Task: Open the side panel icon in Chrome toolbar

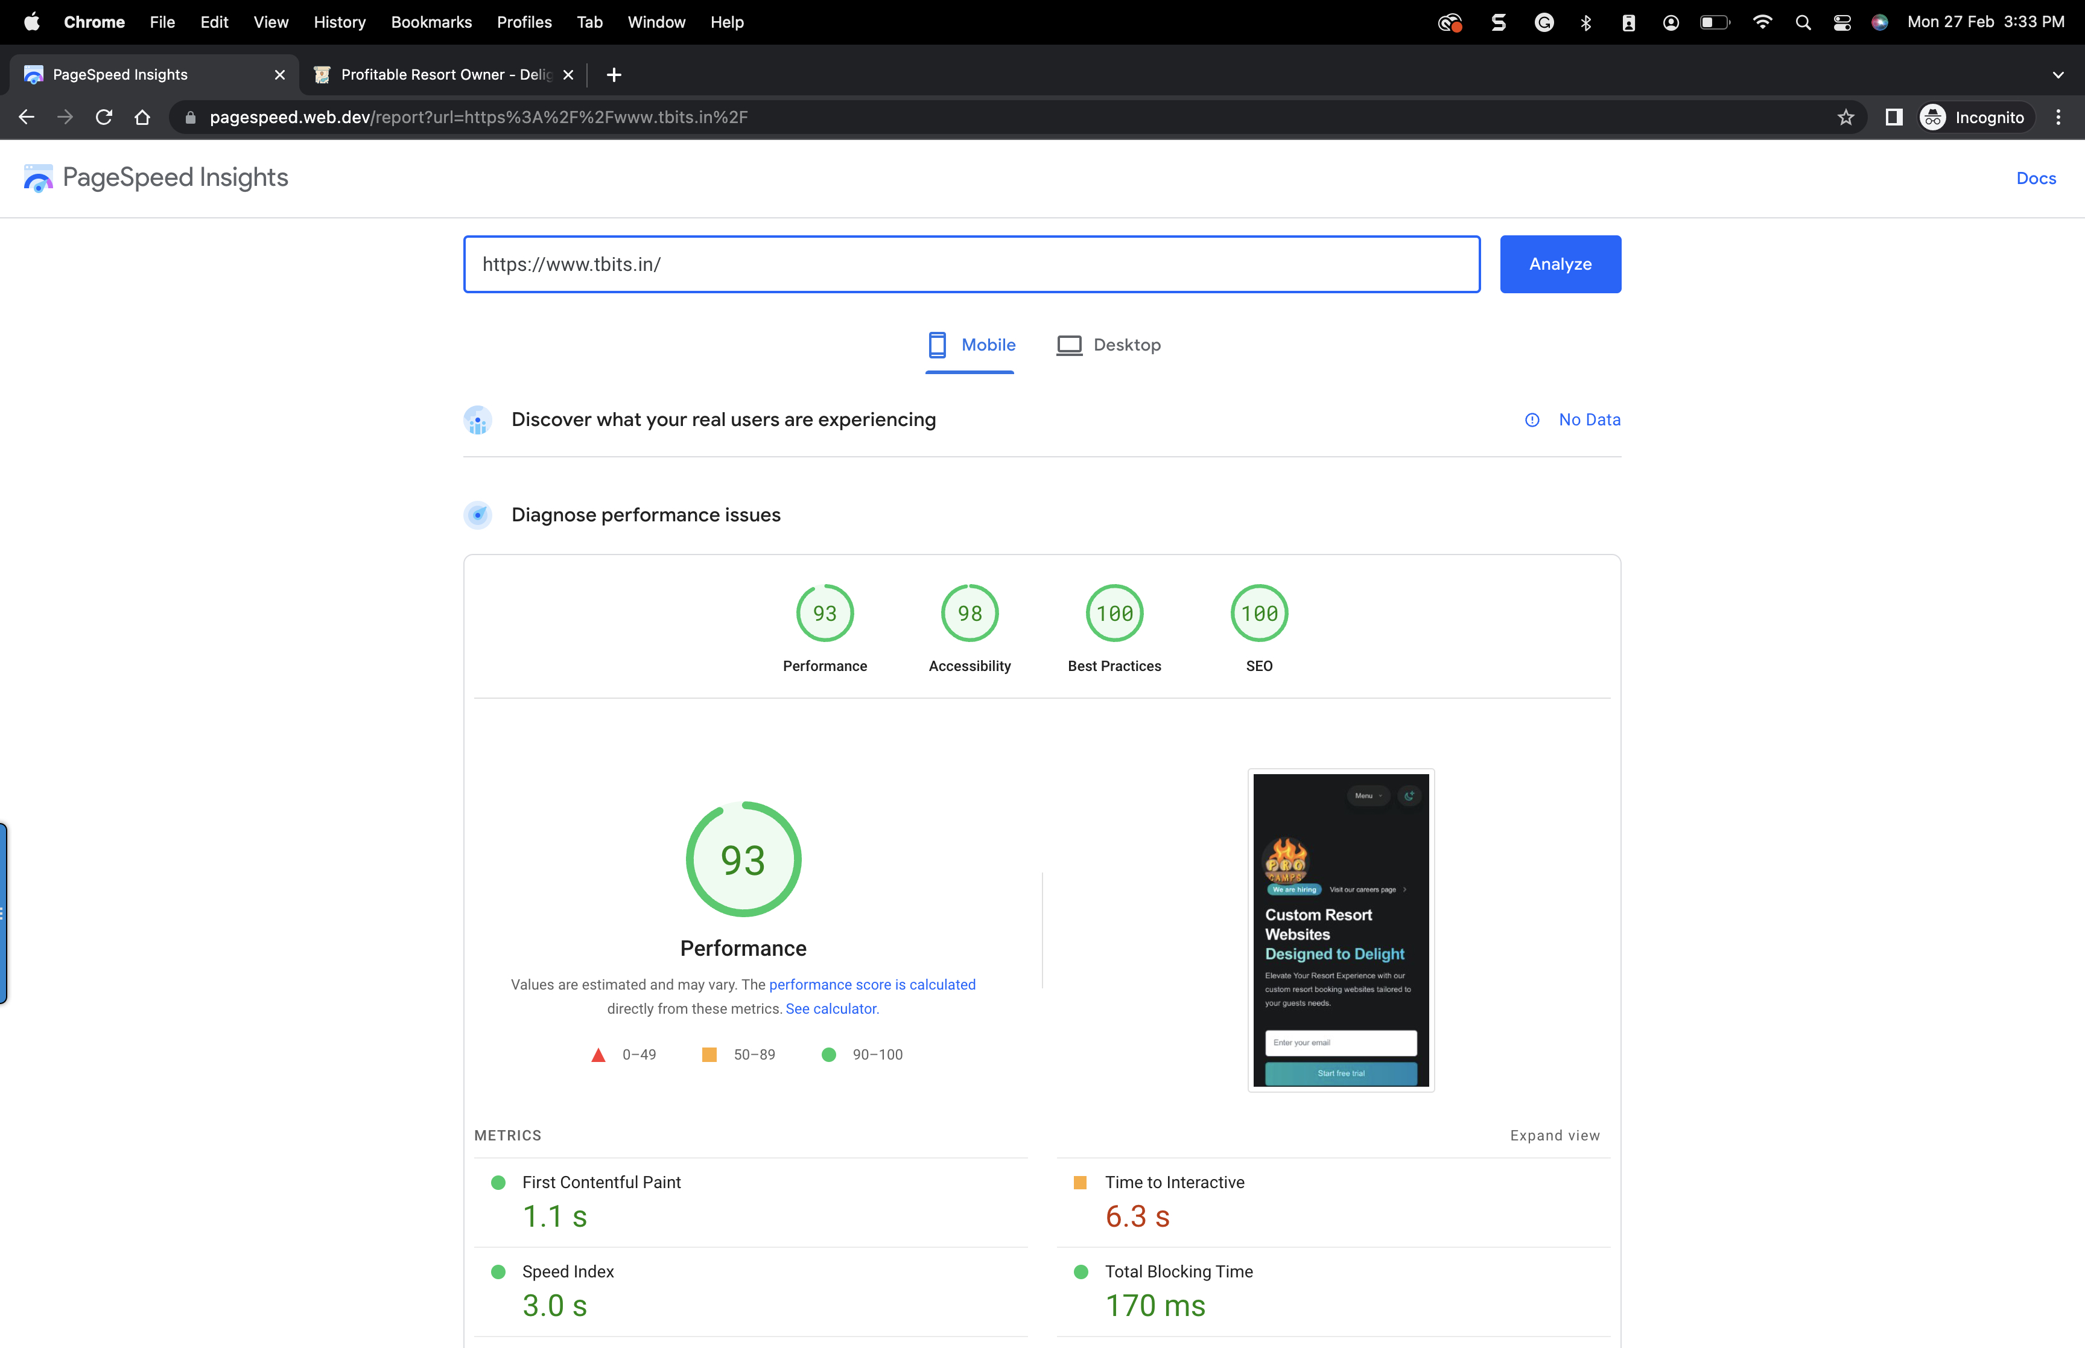Action: (x=1894, y=117)
